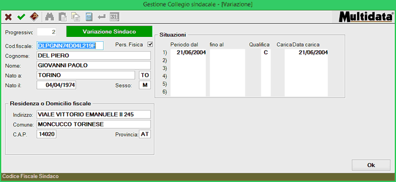The image size is (396, 182).
Task: Open the help book icon
Action: (x=34, y=17)
